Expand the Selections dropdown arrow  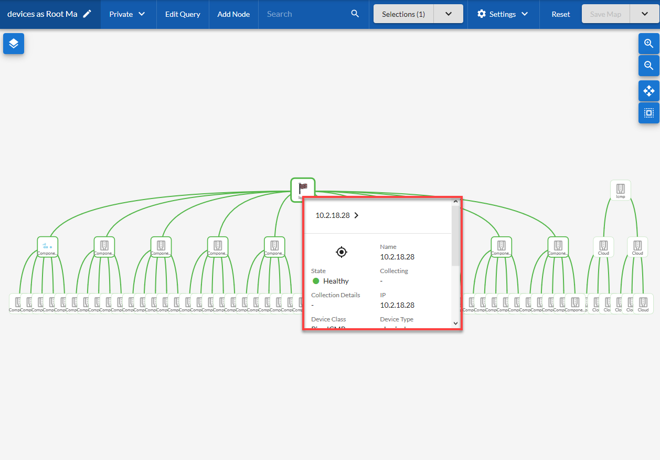449,14
